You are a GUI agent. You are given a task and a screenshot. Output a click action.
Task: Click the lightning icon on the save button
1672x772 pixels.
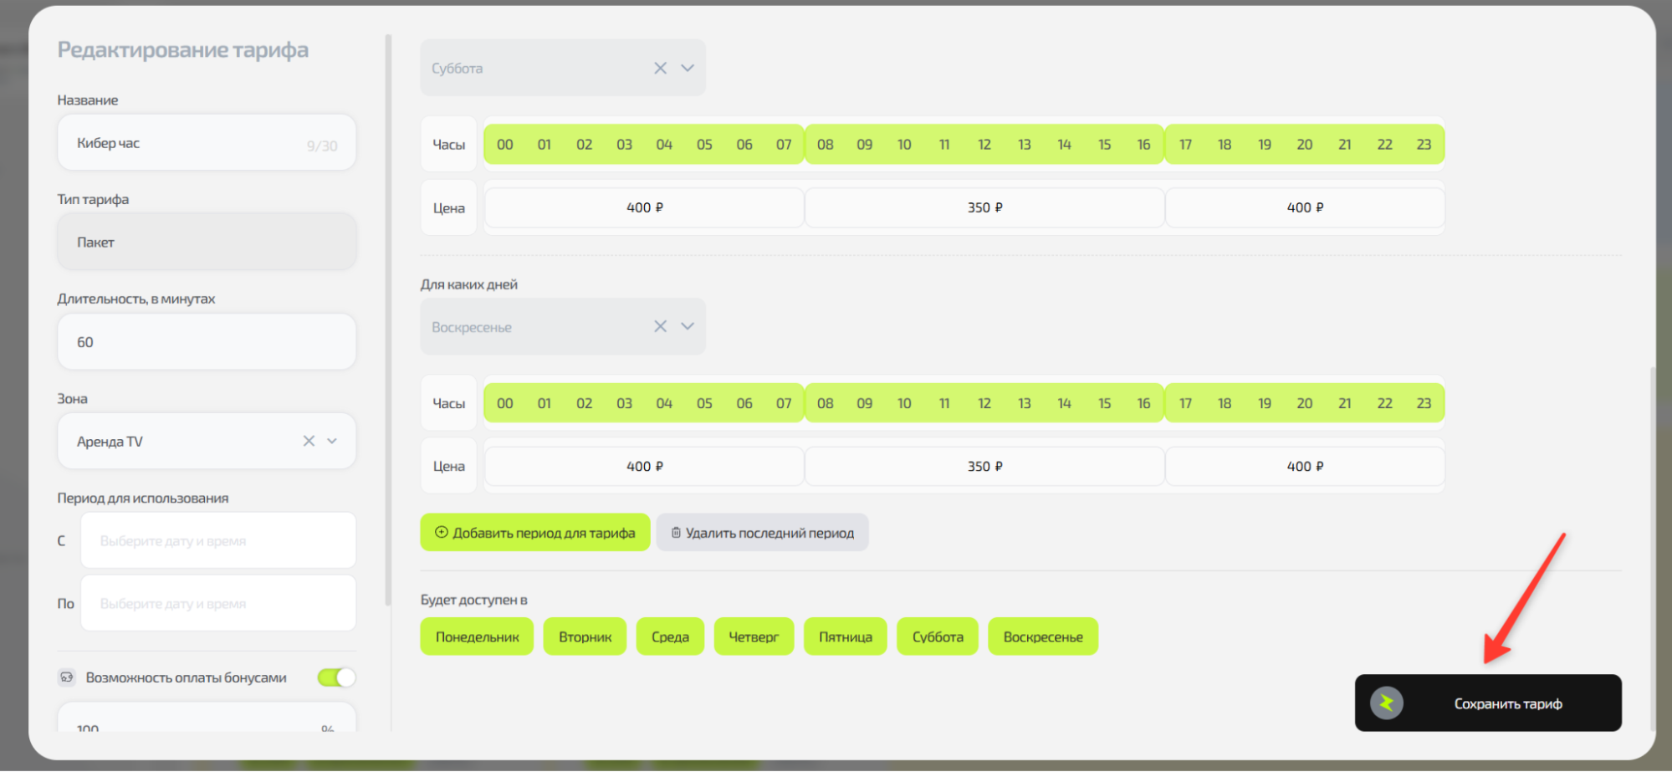coord(1386,703)
